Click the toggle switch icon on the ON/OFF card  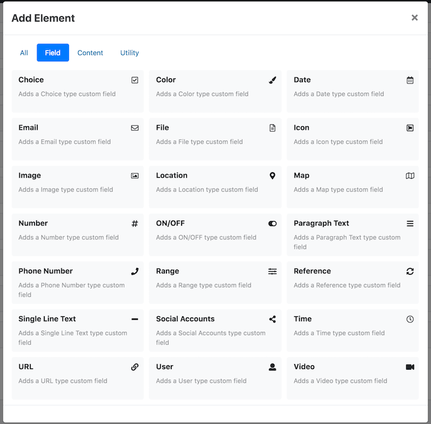tap(273, 223)
